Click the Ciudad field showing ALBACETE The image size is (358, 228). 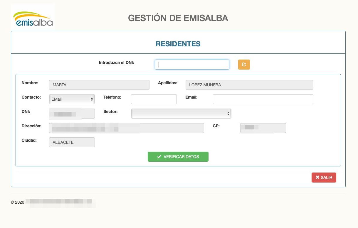(72, 142)
